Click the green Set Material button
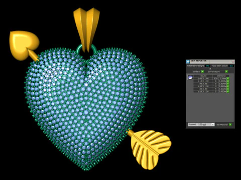 coord(230,124)
